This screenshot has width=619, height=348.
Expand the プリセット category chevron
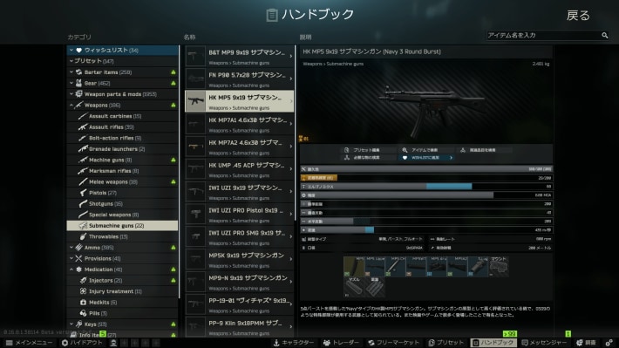tap(71, 61)
